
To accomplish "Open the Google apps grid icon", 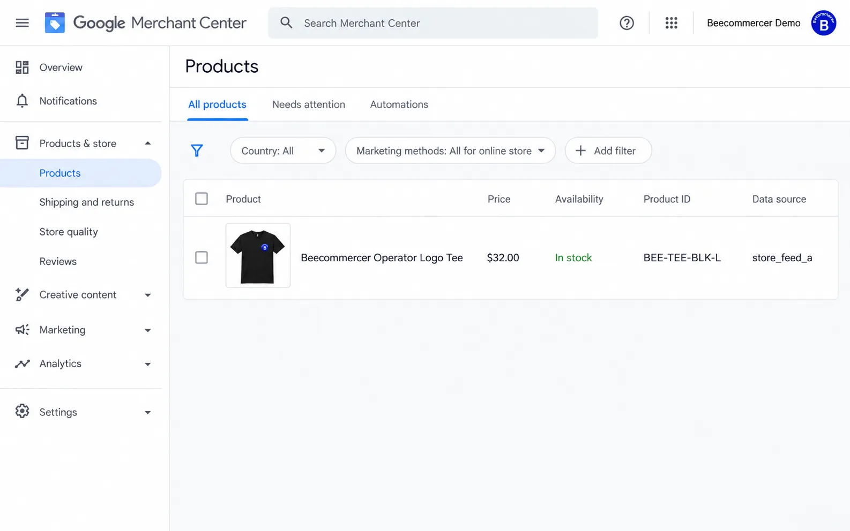I will click(x=672, y=23).
